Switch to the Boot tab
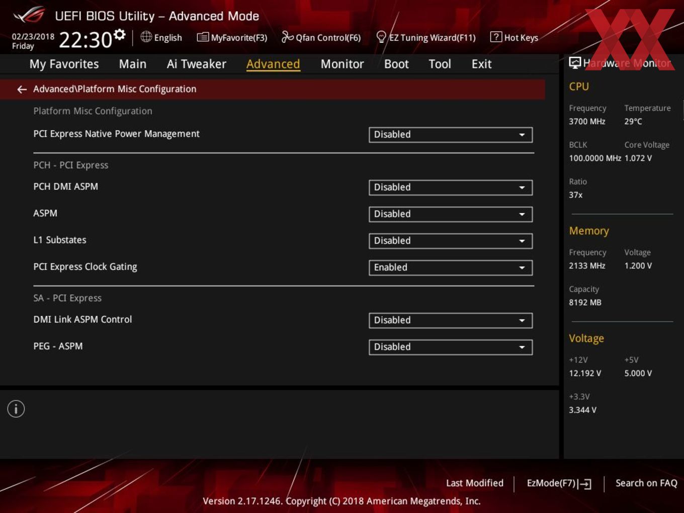This screenshot has width=684, height=513. tap(396, 64)
